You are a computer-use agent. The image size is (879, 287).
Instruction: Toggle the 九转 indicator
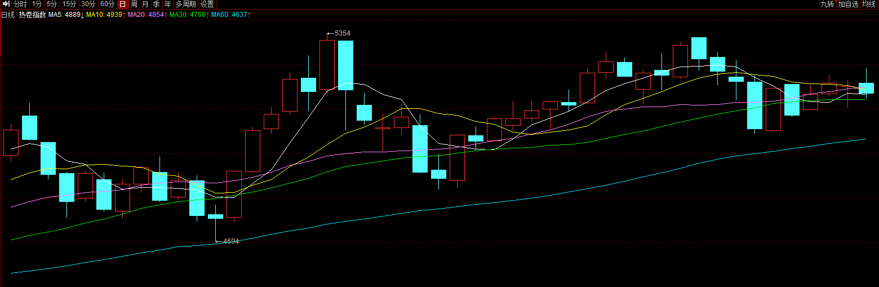pyautogui.click(x=827, y=4)
